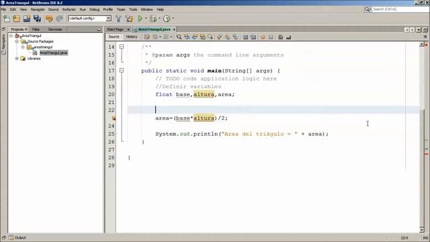
Task: Click the Clean and Build Project icon
Action: point(129,18)
